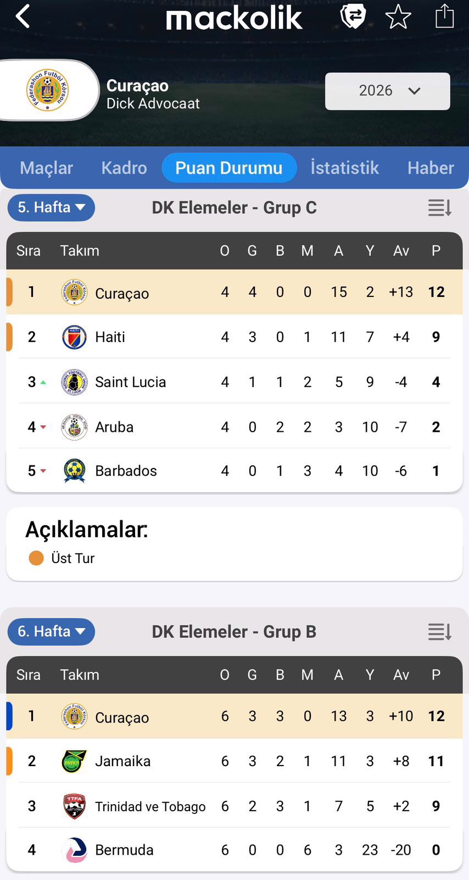Switch to the Maçlar tab

pos(46,168)
